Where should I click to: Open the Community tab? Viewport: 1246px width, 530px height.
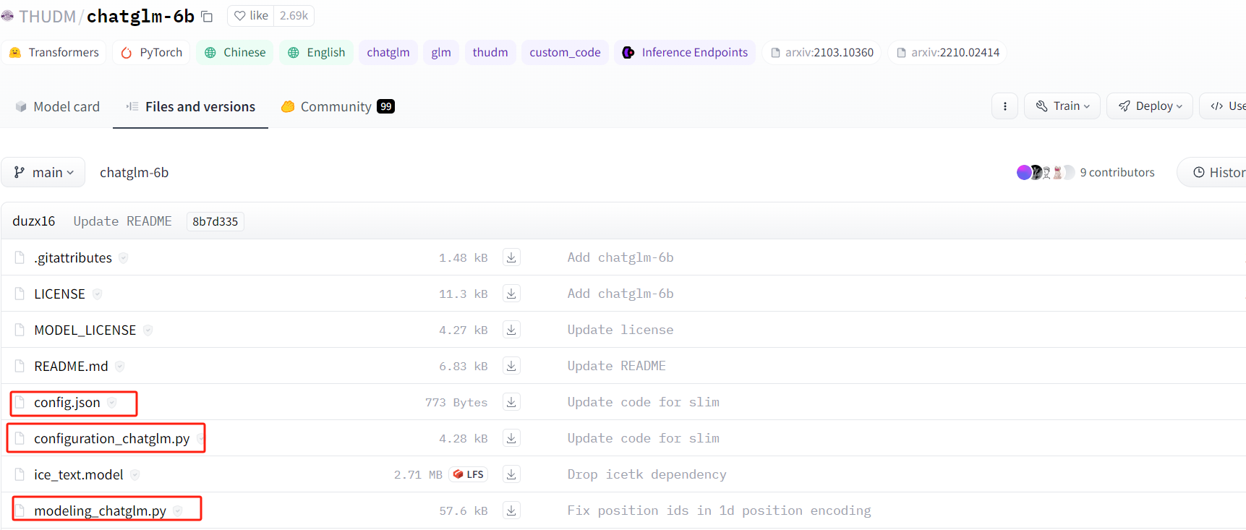tap(337, 106)
